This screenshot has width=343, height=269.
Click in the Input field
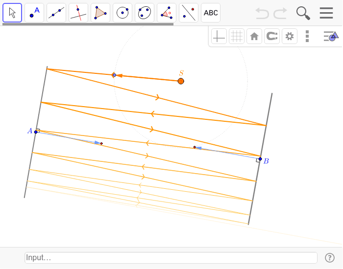(171, 258)
